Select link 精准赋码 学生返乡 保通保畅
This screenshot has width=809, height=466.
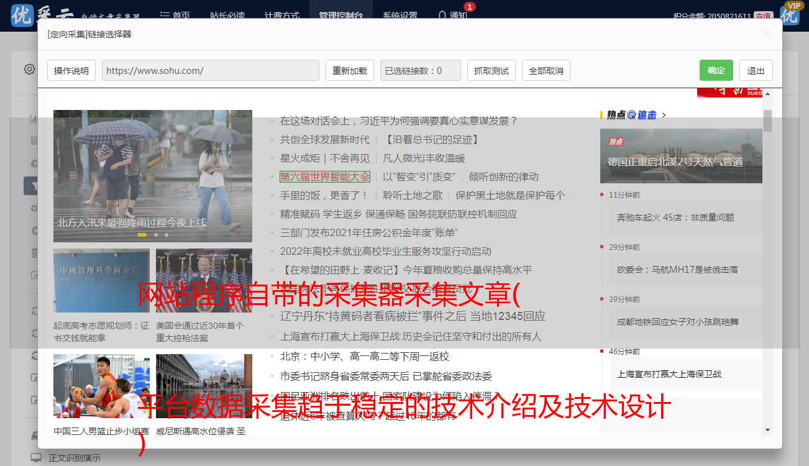tap(398, 214)
